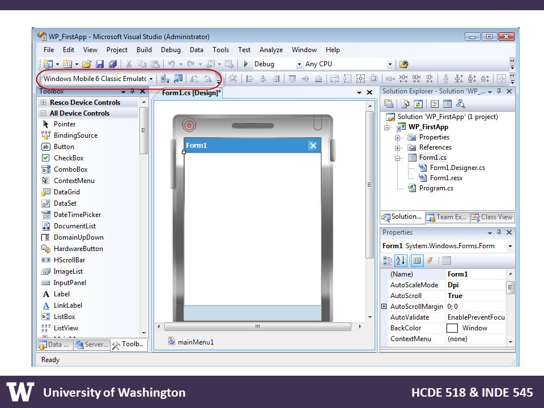544x408 pixels.
Task: Switch to the Server Explorer tab
Action: click(x=92, y=345)
